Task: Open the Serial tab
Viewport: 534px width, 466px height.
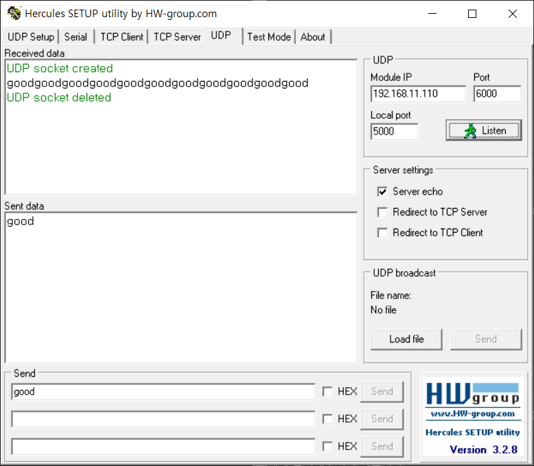Action: 76,37
